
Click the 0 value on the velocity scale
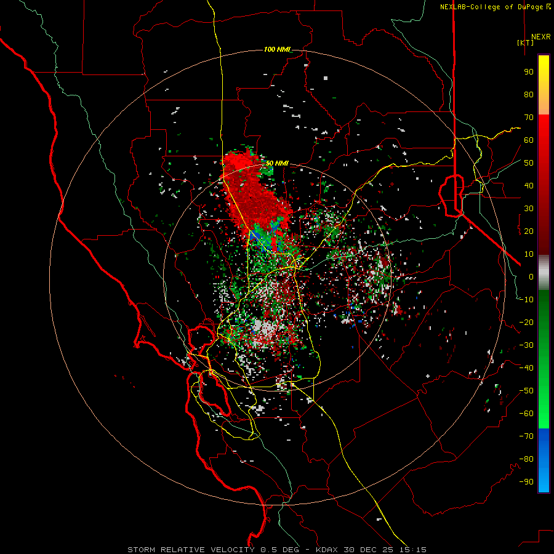(531, 277)
